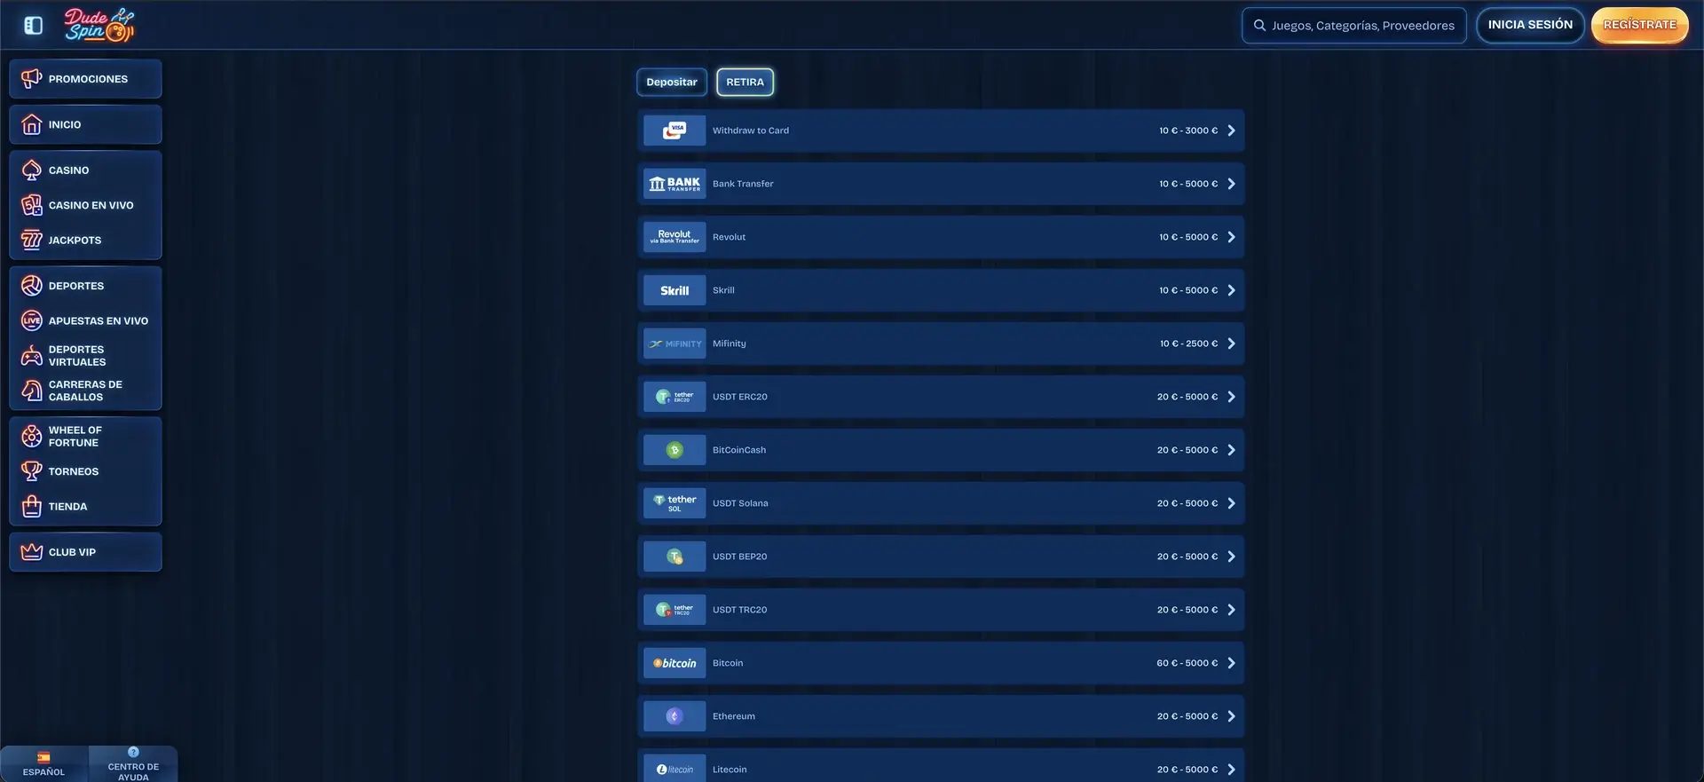Click the Casino en Vivo cards icon
This screenshot has height=782, width=1704.
click(32, 205)
